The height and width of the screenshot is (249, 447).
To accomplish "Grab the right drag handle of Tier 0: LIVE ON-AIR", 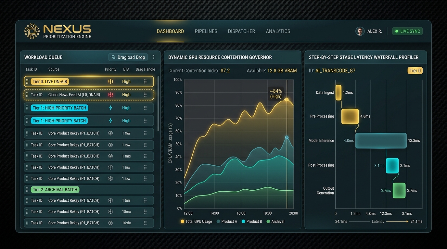I will coord(145,81).
